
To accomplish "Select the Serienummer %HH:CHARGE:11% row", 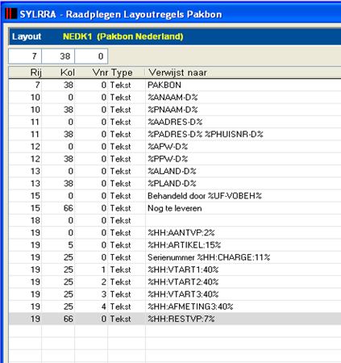I will pyautogui.click(x=175, y=257).
